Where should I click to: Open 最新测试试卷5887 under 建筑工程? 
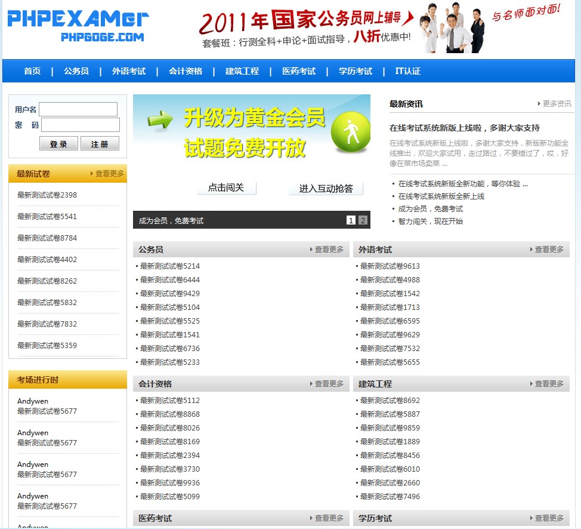point(390,414)
